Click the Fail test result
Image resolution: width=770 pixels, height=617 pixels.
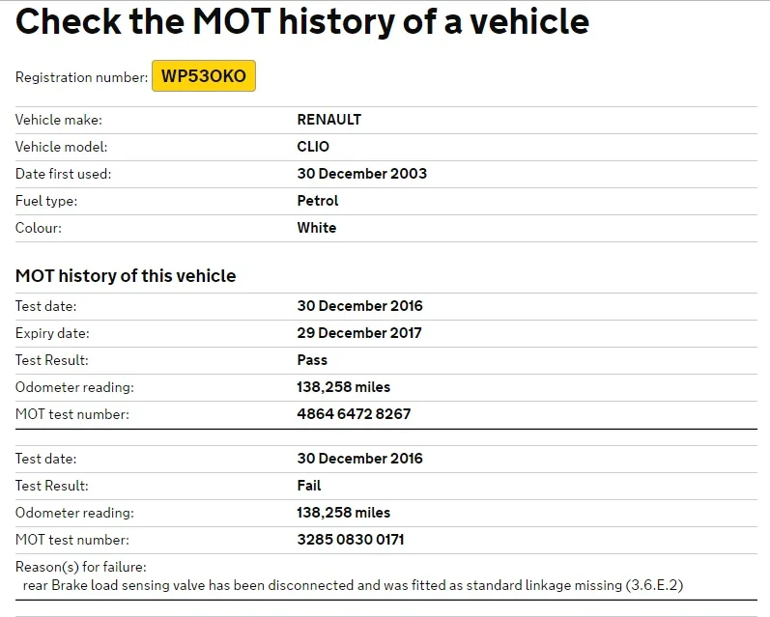click(x=309, y=486)
